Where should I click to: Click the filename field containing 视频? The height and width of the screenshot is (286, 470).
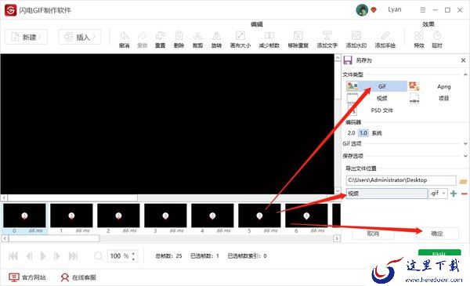point(387,194)
